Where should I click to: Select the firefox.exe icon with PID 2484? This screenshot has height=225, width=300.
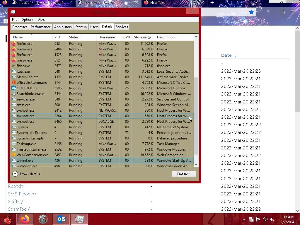click(x=13, y=49)
